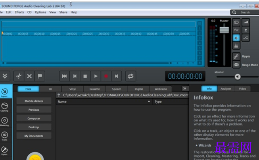
Task: Stop playback
Action: pos(85,76)
